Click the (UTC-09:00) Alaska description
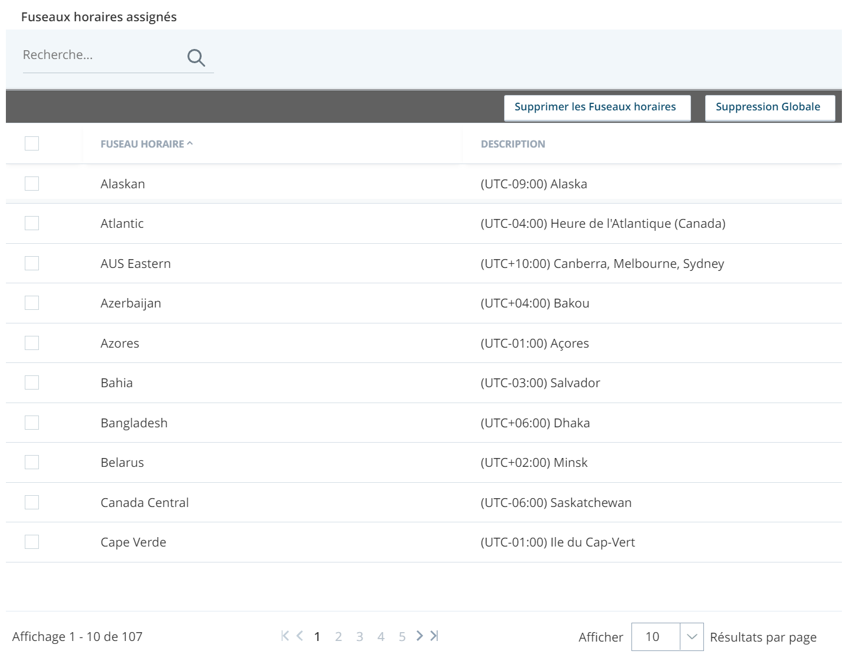849x664 pixels. 534,184
